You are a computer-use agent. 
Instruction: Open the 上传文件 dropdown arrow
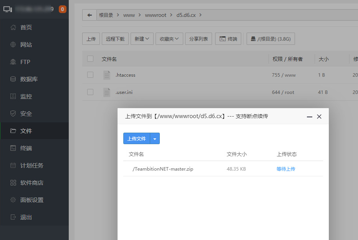click(155, 138)
